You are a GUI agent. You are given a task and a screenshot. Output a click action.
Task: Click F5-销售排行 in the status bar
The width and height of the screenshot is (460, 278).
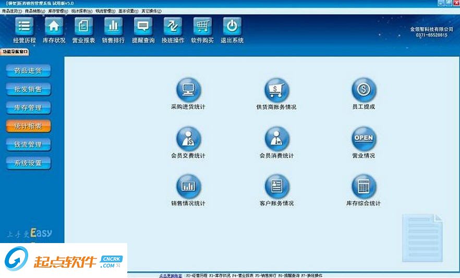tap(265, 276)
